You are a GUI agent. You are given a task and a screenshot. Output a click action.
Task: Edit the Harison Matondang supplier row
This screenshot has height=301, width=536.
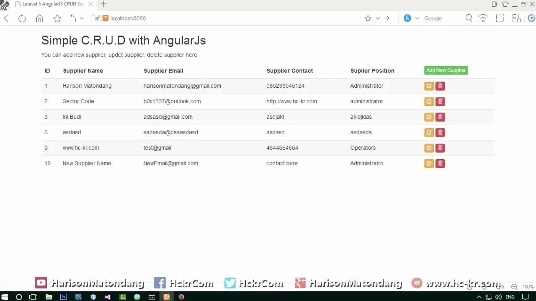(x=429, y=86)
